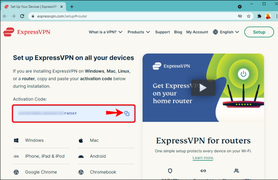Viewport: 278px width, 180px height.
Task: Select Android setup option
Action: point(106,156)
